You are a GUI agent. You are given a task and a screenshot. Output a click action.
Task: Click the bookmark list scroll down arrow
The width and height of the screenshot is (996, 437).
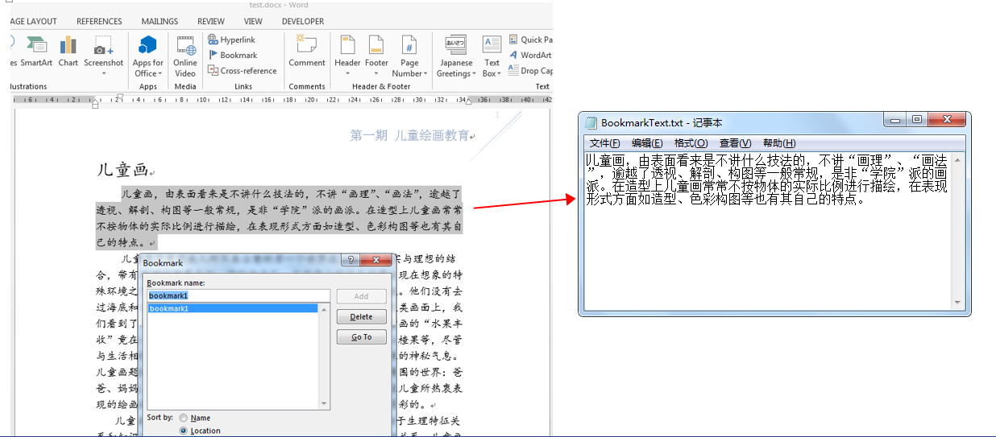(325, 404)
